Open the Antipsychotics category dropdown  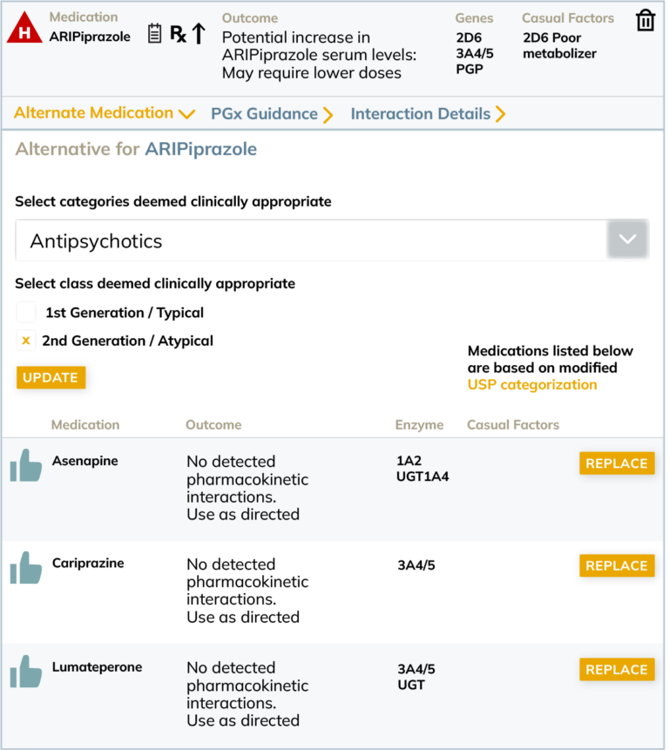click(627, 240)
